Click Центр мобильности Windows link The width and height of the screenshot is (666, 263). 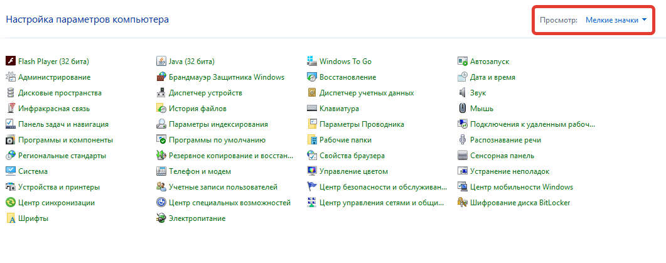(x=522, y=187)
